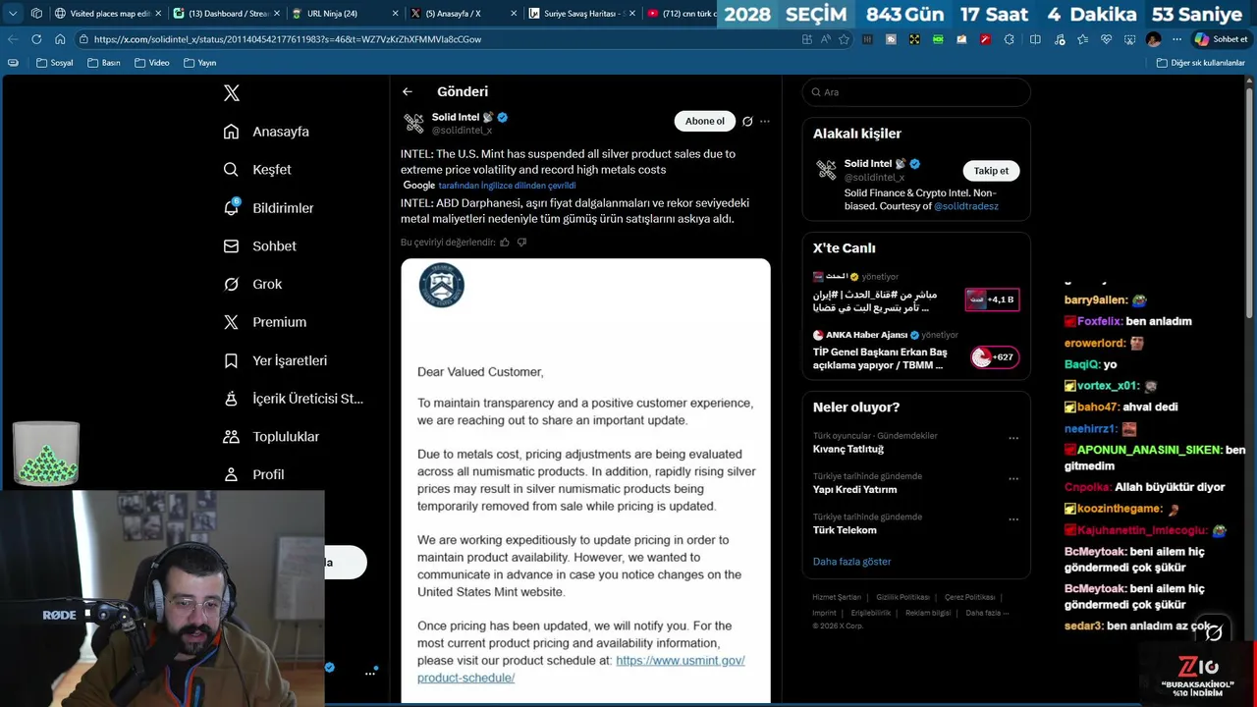The image size is (1257, 707).
Task: Switch to cnn türk YouTube tab
Action: pos(680,14)
